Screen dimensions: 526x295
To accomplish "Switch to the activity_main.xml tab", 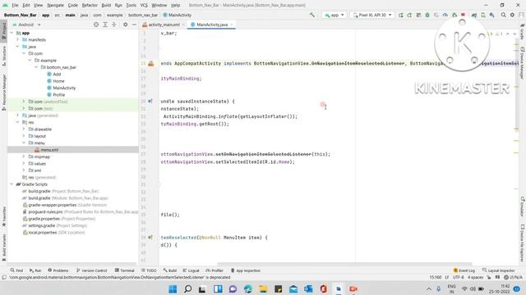I will 164,25.
